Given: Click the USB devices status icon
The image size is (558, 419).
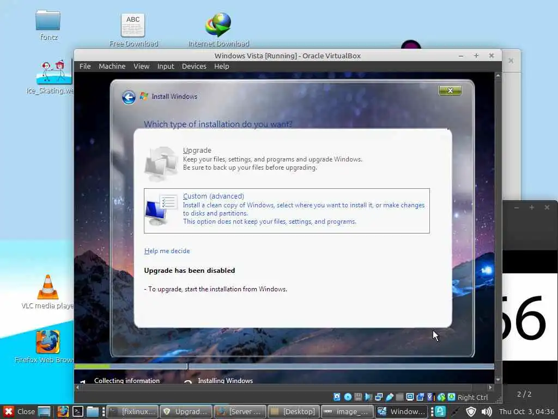Looking at the screenshot, I should tap(389, 397).
